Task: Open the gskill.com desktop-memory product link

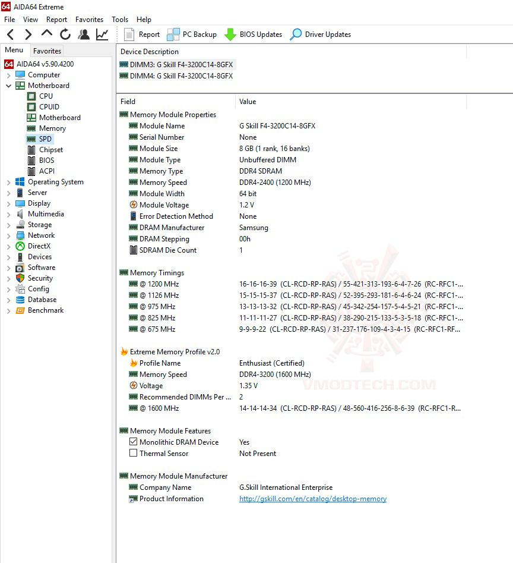Action: coord(313,499)
